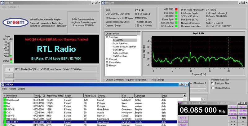Viewport: 248px width, 126px height.
Task: Set tuning step to 100 Hz
Action: coord(233,114)
